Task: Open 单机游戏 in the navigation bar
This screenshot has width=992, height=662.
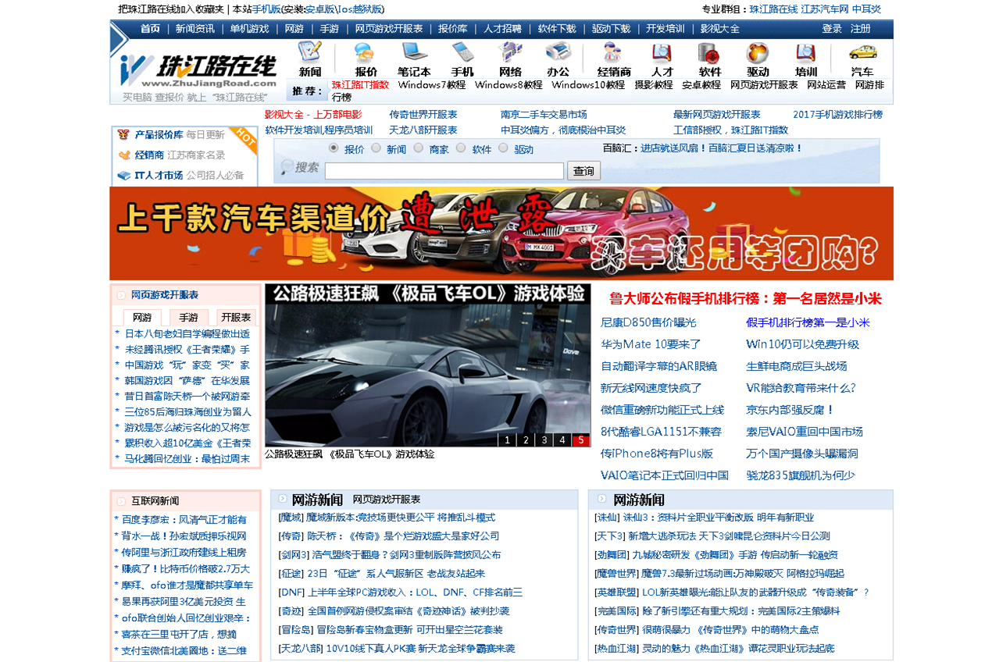Action: [249, 29]
